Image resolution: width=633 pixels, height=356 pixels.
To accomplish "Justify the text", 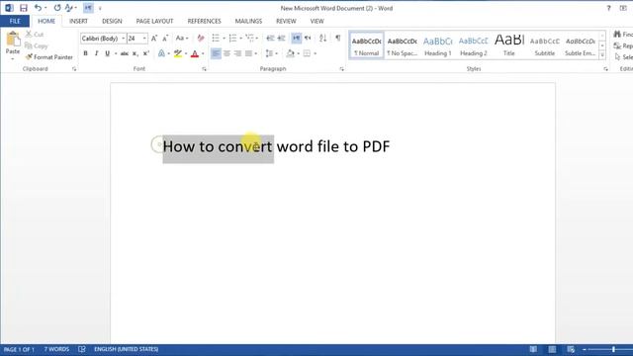I will [x=248, y=53].
